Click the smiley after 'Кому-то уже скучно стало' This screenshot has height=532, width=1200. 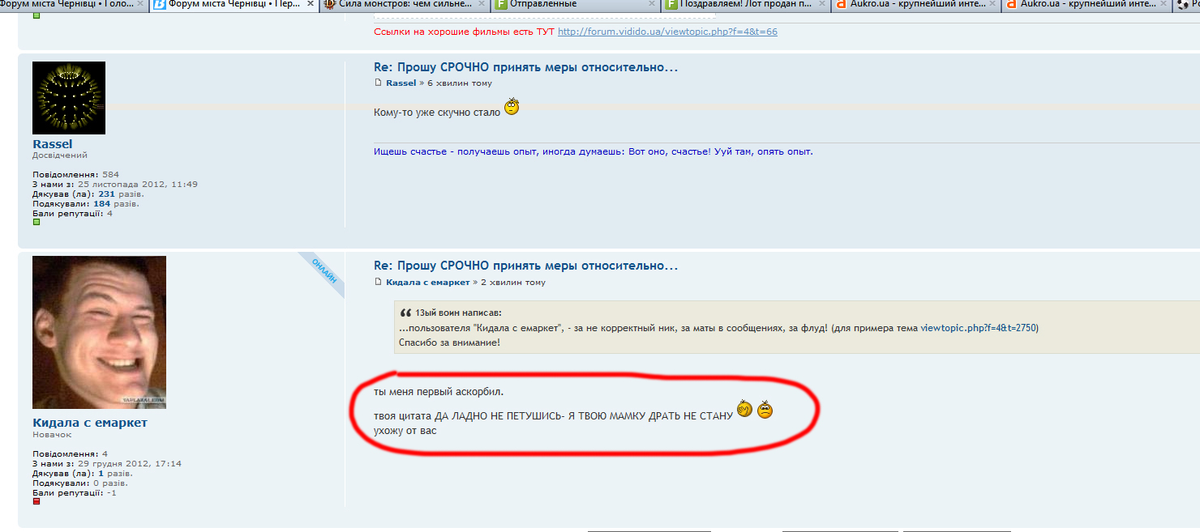pyautogui.click(x=512, y=107)
